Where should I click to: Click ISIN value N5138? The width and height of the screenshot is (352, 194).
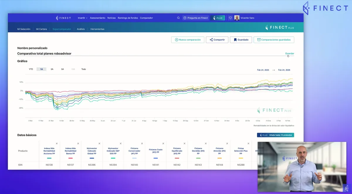click(49, 165)
